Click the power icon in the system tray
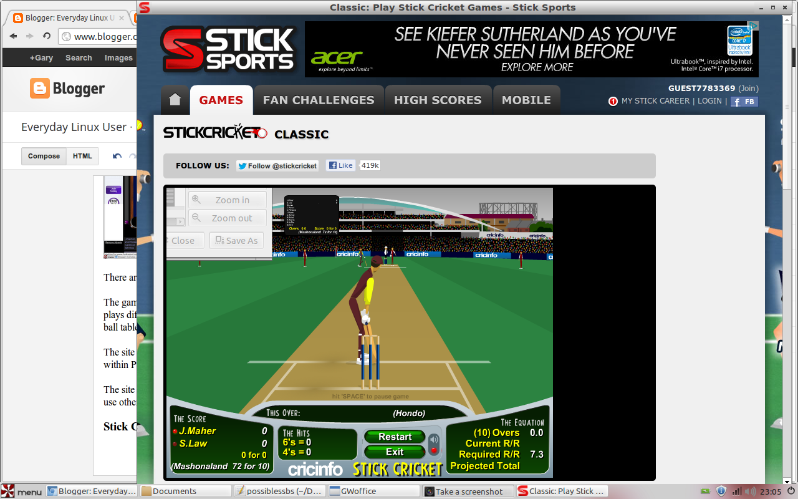This screenshot has height=499, width=798. pos(790,492)
